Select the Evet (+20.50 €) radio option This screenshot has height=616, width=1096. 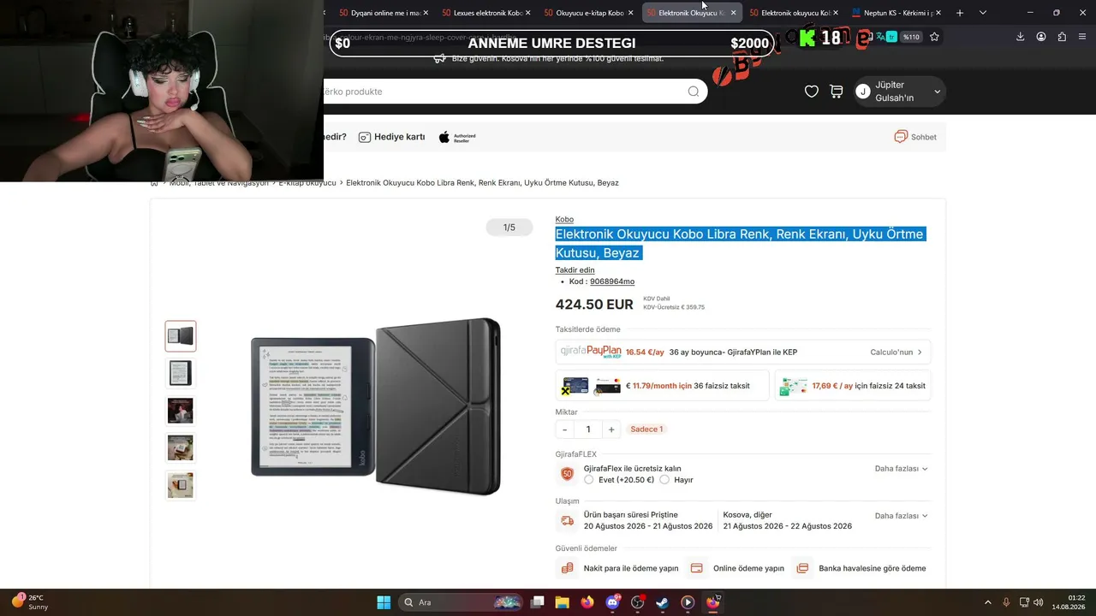(588, 480)
